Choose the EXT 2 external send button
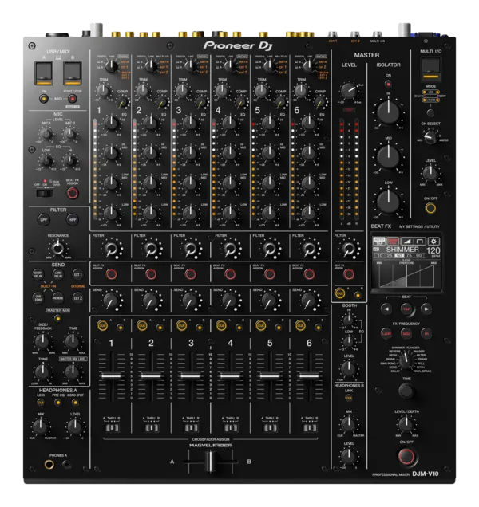479x507 pixels. tap(78, 297)
